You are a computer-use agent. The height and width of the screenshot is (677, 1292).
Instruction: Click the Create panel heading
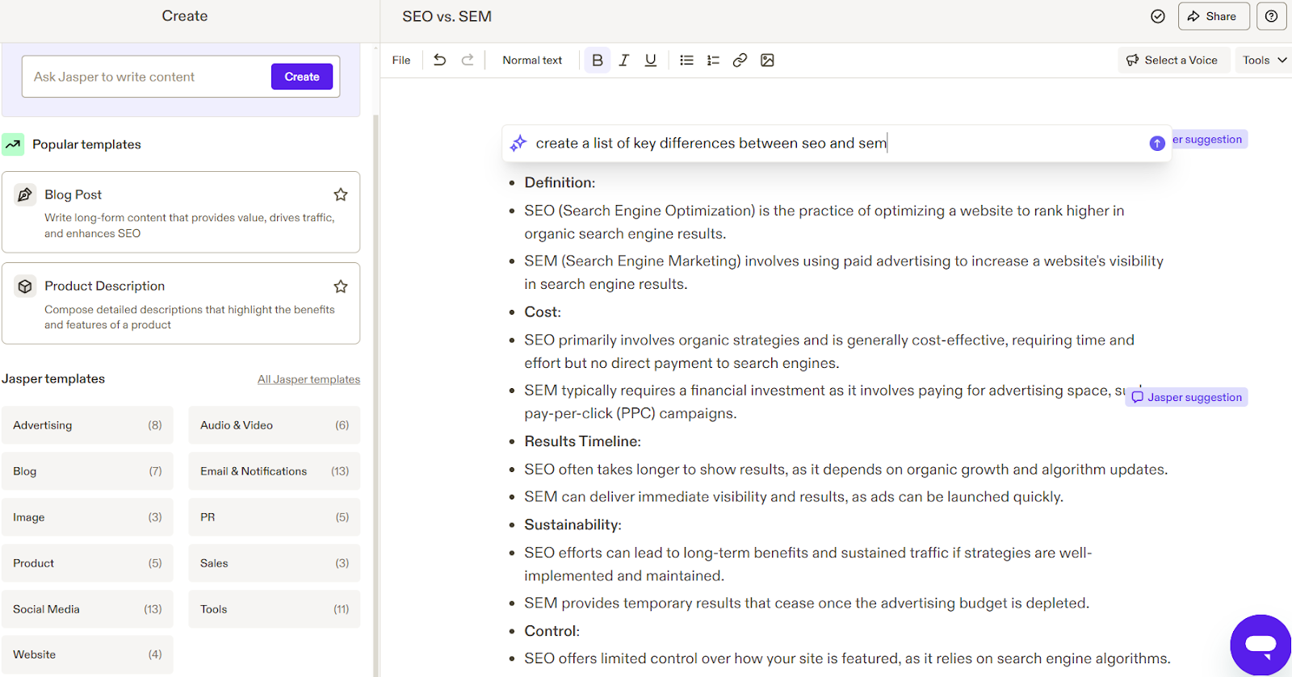pyautogui.click(x=185, y=16)
